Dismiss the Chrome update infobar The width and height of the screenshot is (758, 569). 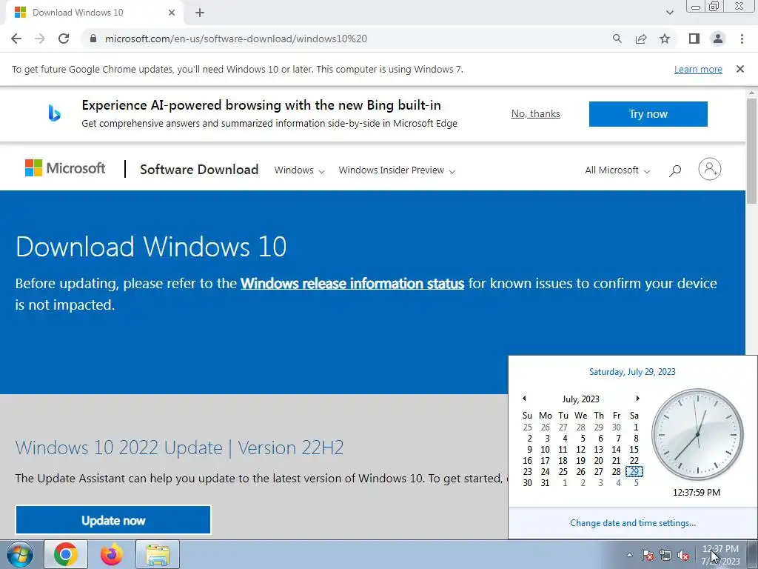(x=740, y=69)
